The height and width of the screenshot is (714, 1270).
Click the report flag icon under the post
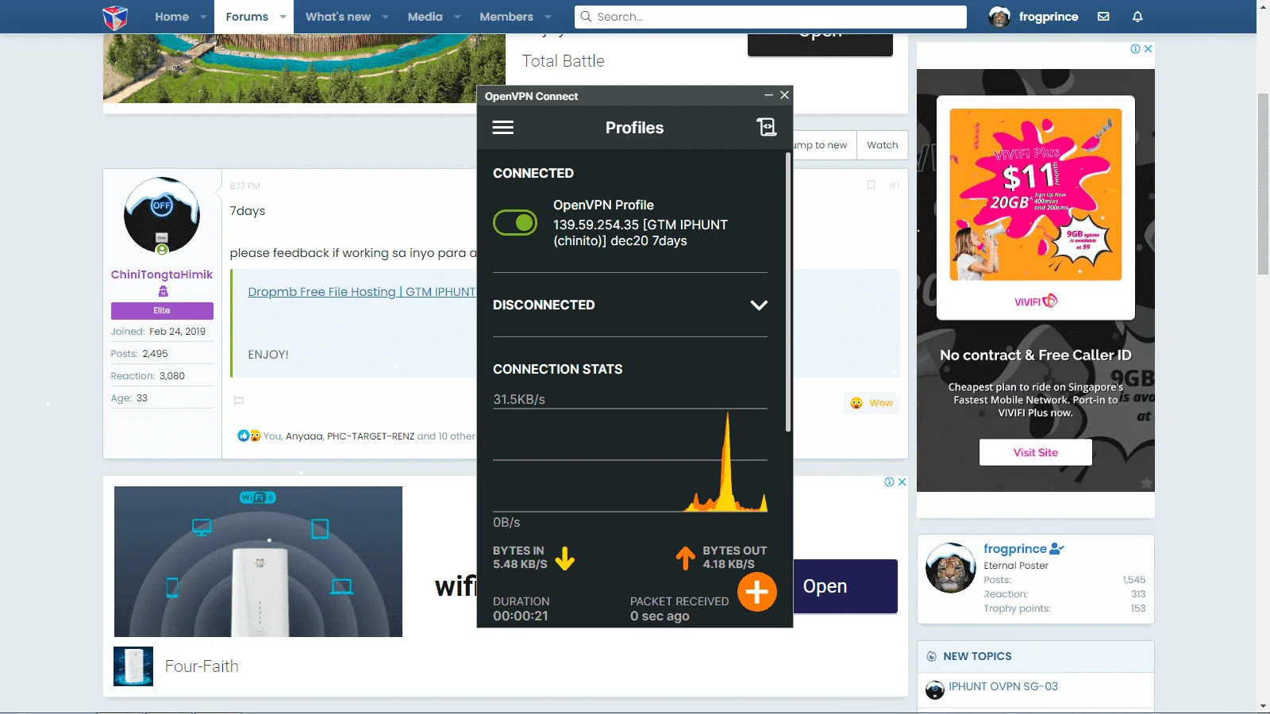238,401
